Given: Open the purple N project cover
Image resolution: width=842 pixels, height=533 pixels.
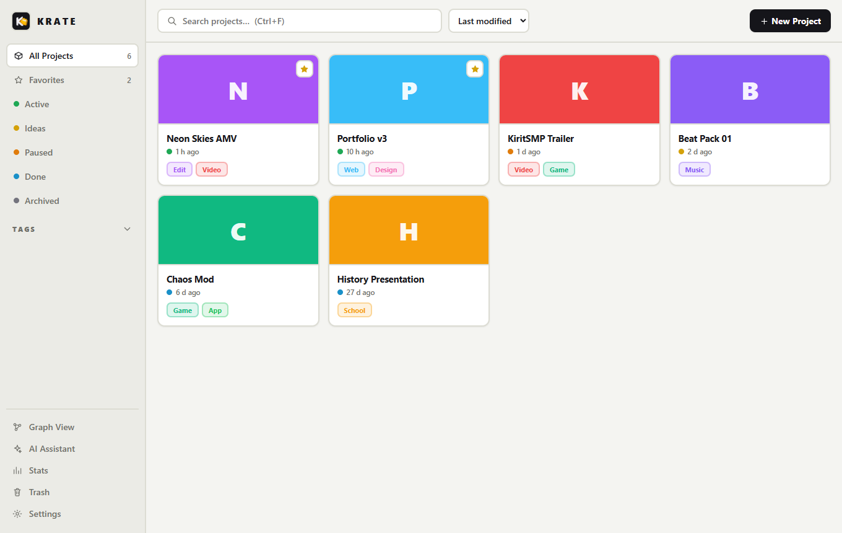Looking at the screenshot, I should point(238,90).
